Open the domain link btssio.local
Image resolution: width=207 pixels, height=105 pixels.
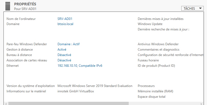click(65, 24)
